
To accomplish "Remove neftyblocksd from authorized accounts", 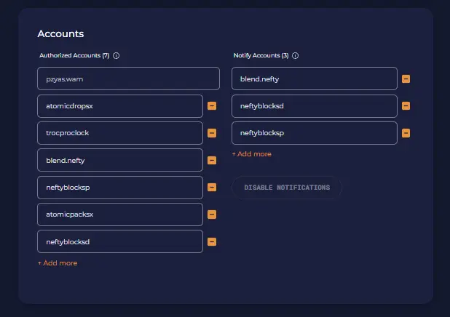I will click(x=212, y=242).
